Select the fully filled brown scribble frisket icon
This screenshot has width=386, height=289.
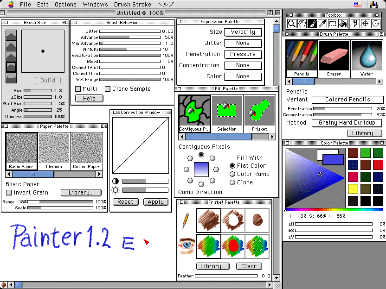point(209,220)
